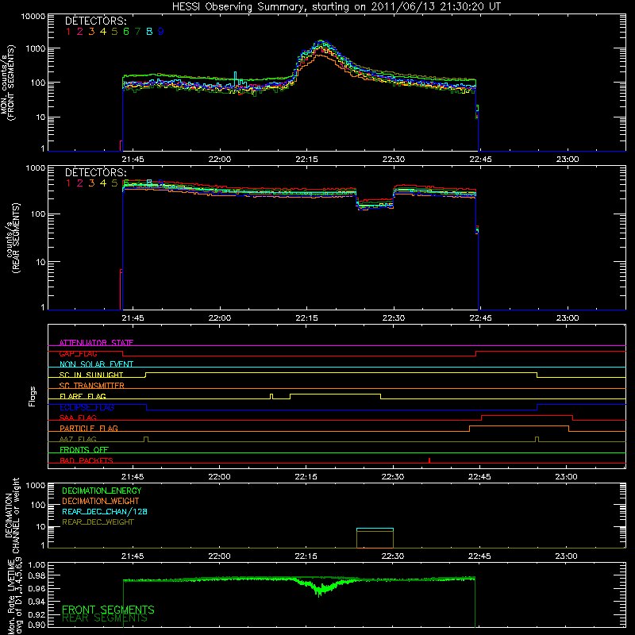635x635 pixels.
Task: Click the cyan detector 8 spike near 22:02
Action: point(236,79)
